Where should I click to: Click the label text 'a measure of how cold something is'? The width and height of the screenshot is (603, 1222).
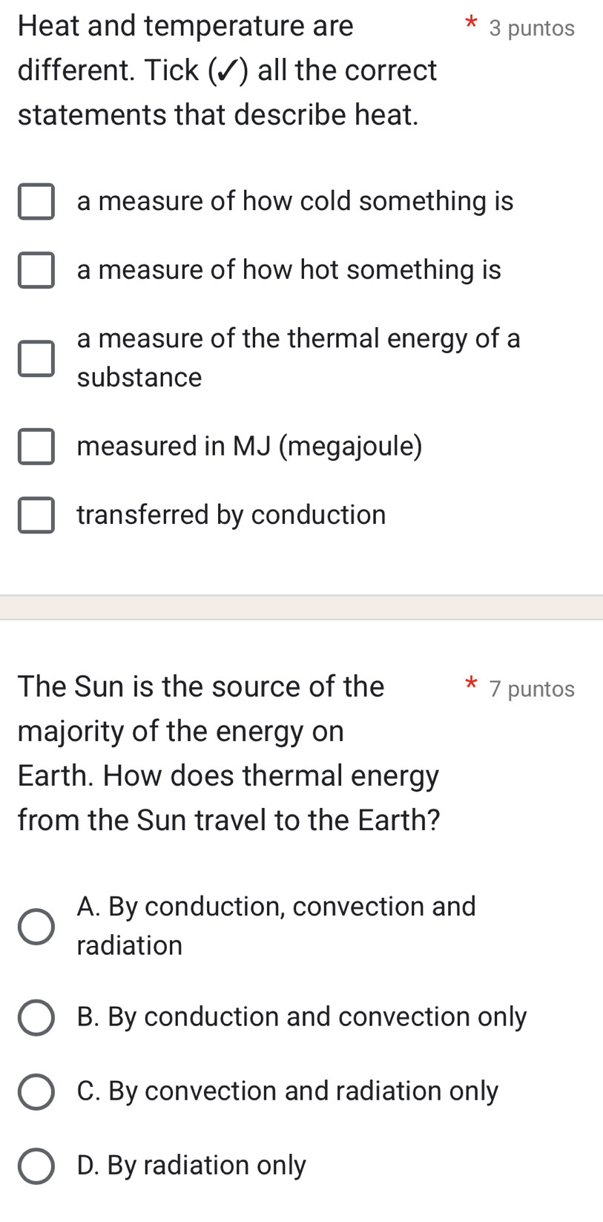(294, 201)
